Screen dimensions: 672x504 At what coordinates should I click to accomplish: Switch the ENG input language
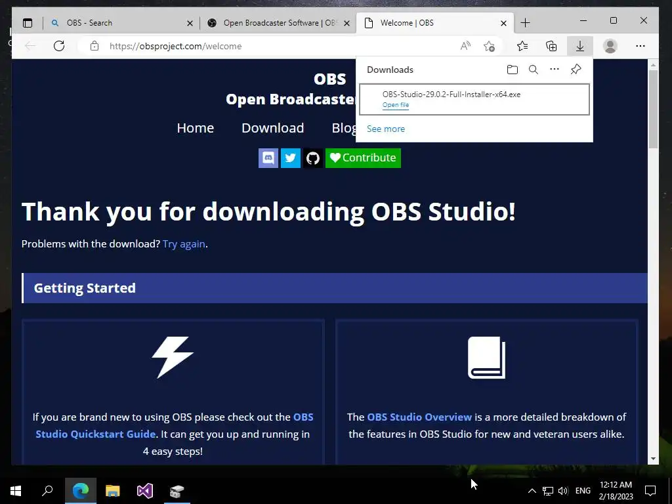pyautogui.click(x=583, y=491)
